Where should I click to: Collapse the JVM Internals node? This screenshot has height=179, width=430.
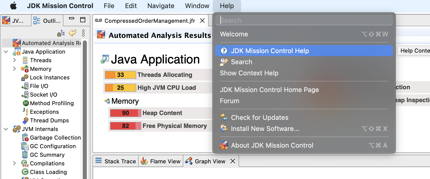(x=6, y=129)
